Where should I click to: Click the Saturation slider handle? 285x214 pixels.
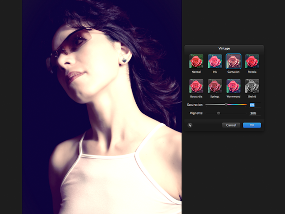226,105
